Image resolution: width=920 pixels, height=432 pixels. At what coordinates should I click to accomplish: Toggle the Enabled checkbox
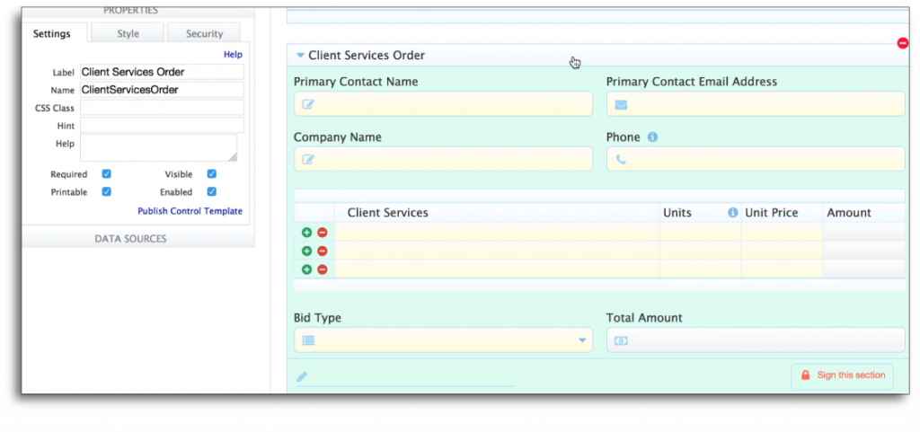[x=212, y=191]
